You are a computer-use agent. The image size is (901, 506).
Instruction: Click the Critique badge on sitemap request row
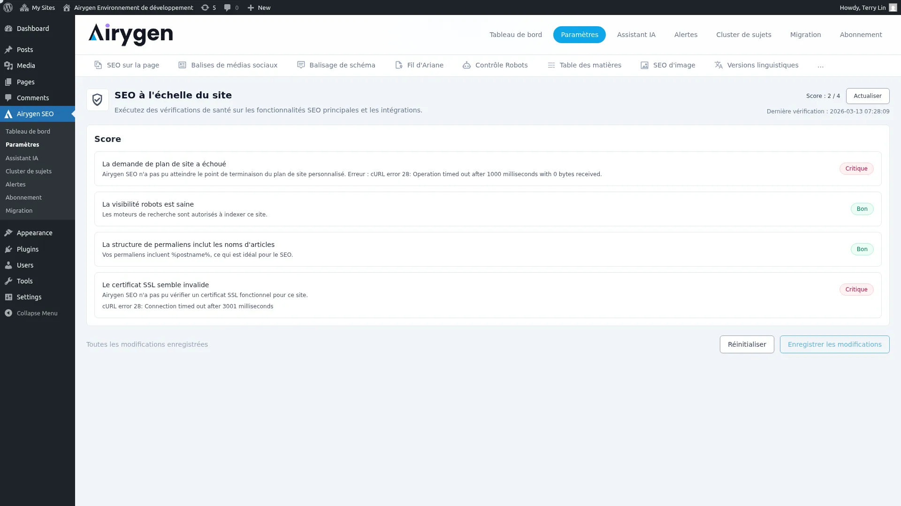click(856, 169)
